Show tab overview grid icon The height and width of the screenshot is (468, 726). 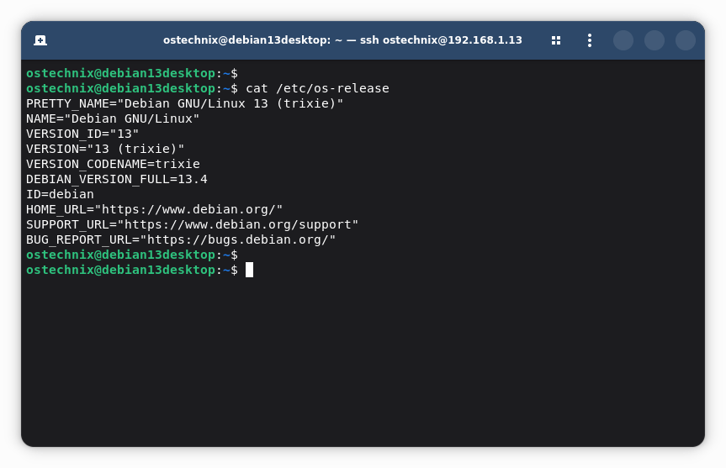click(x=556, y=40)
